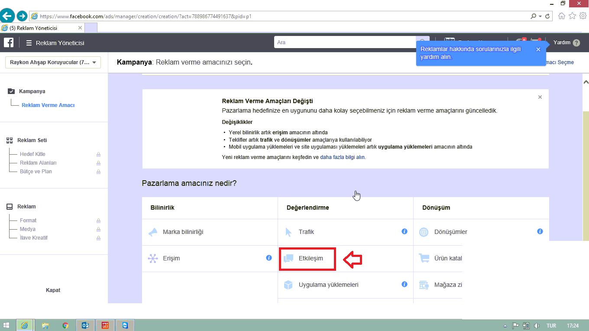Show hidden system tray icons

(505, 326)
